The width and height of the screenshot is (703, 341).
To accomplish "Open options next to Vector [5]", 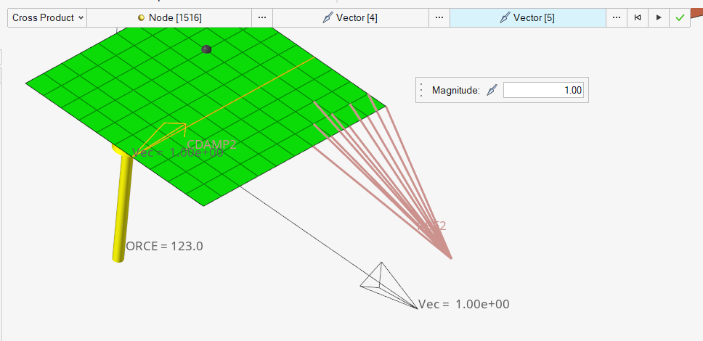I will pos(616,17).
